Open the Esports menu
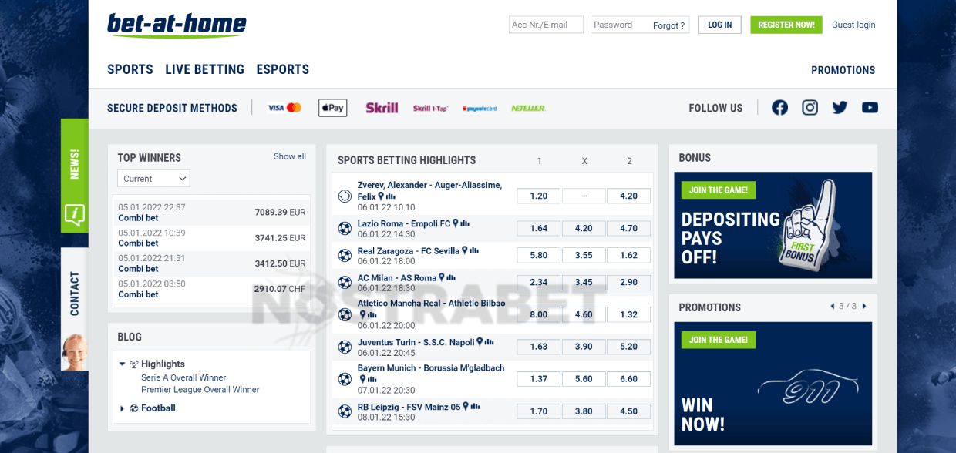 tap(283, 69)
